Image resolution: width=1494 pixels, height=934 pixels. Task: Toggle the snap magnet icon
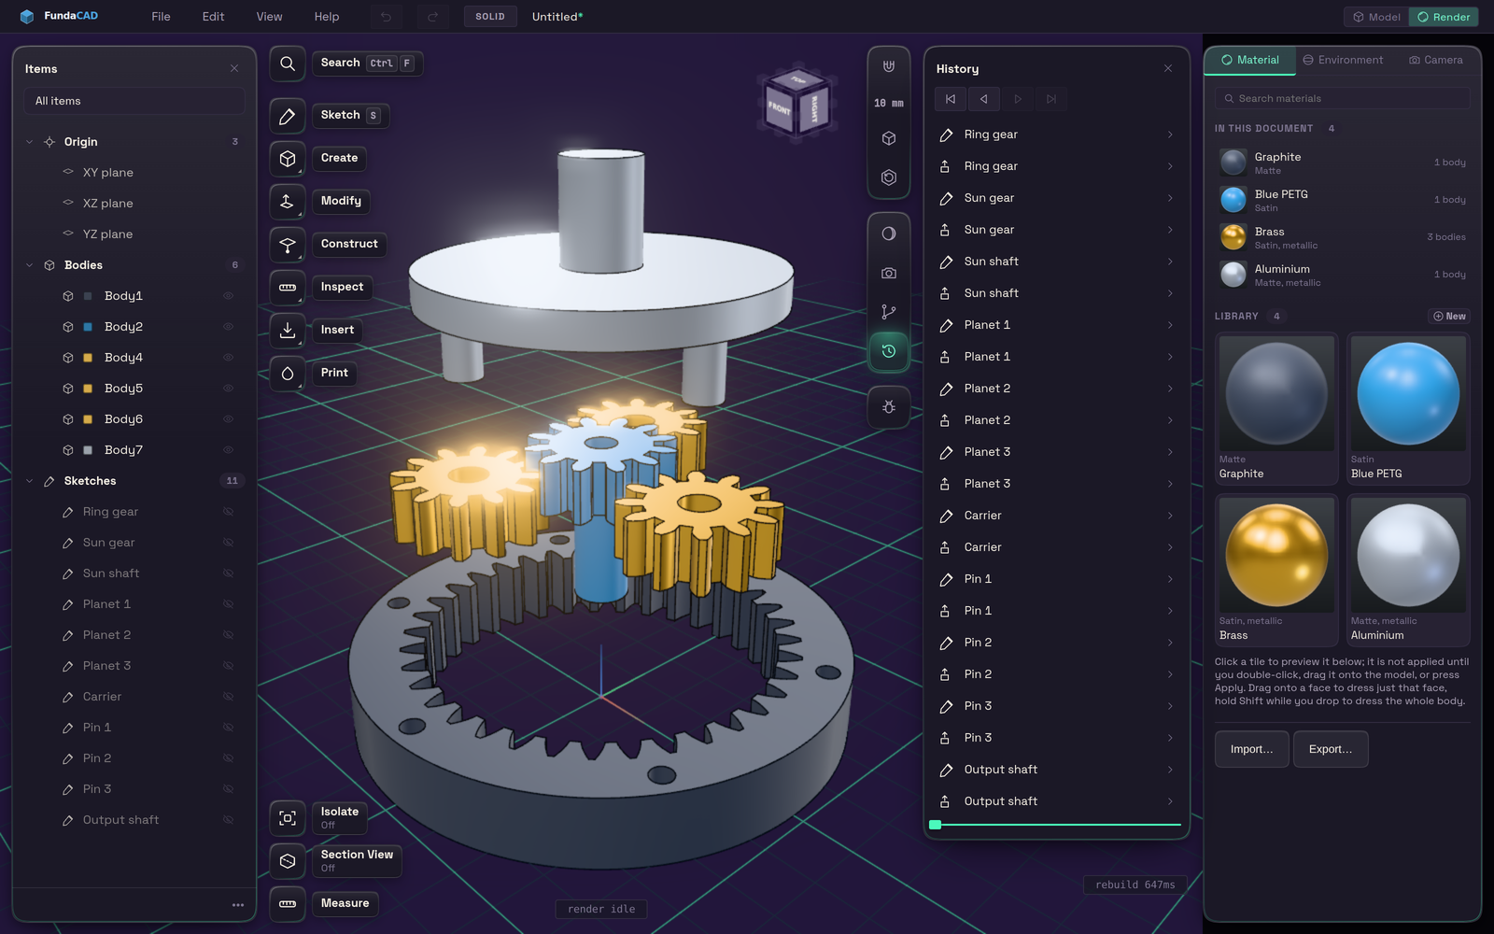point(889,66)
